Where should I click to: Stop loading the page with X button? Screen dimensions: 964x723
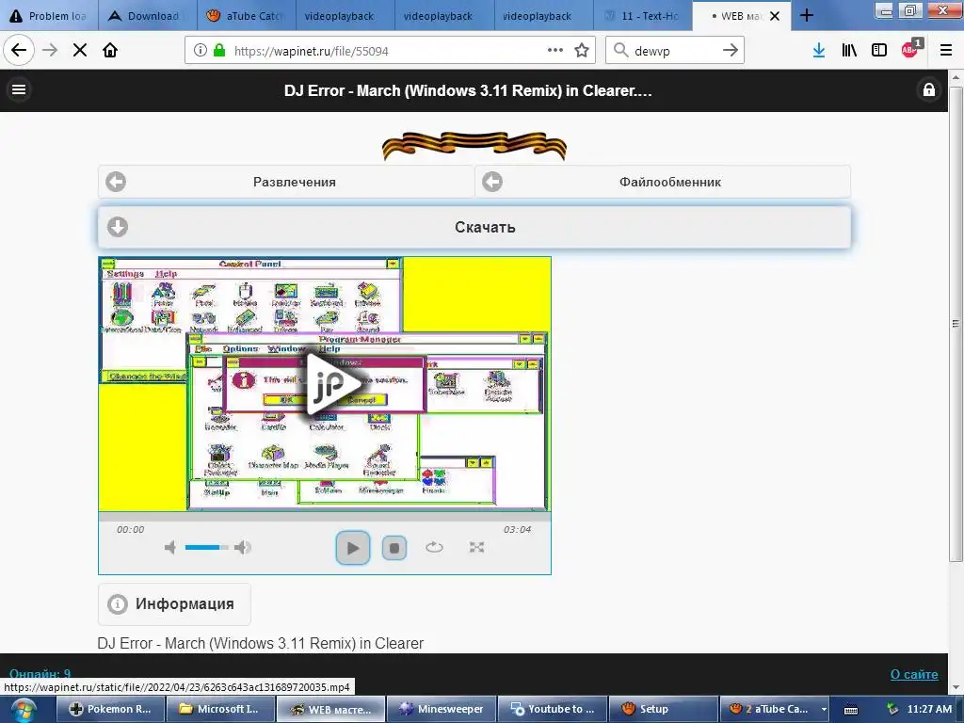(80, 51)
